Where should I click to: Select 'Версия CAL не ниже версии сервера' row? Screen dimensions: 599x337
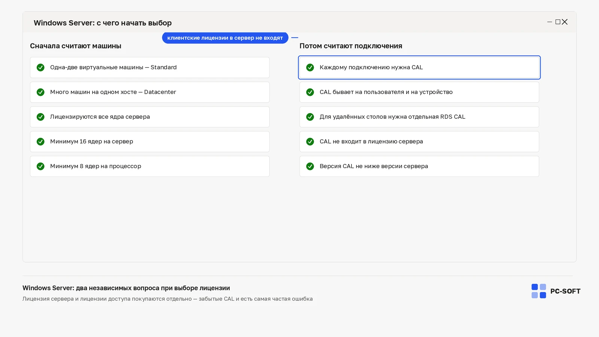coord(419,166)
